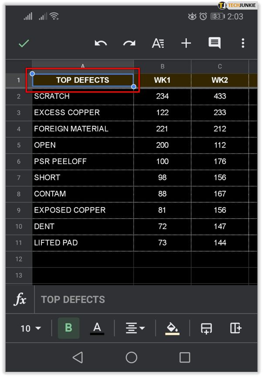This screenshot has width=263, height=377.
Task: Change the text color underline A
Action: (97, 328)
